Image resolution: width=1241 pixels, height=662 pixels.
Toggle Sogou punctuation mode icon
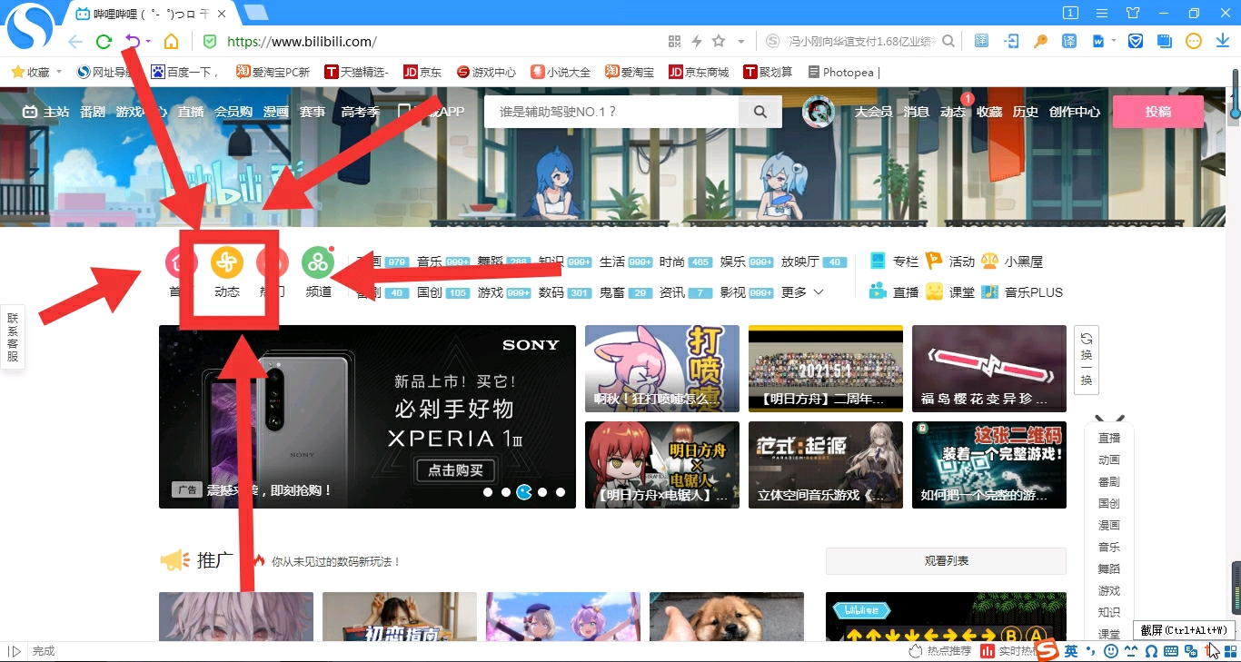click(1091, 651)
